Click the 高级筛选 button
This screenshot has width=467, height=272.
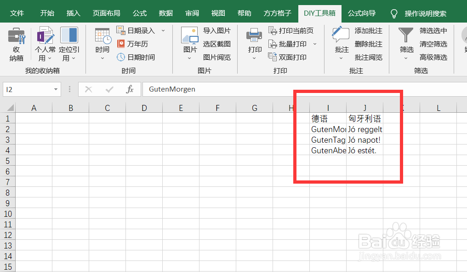(x=433, y=57)
